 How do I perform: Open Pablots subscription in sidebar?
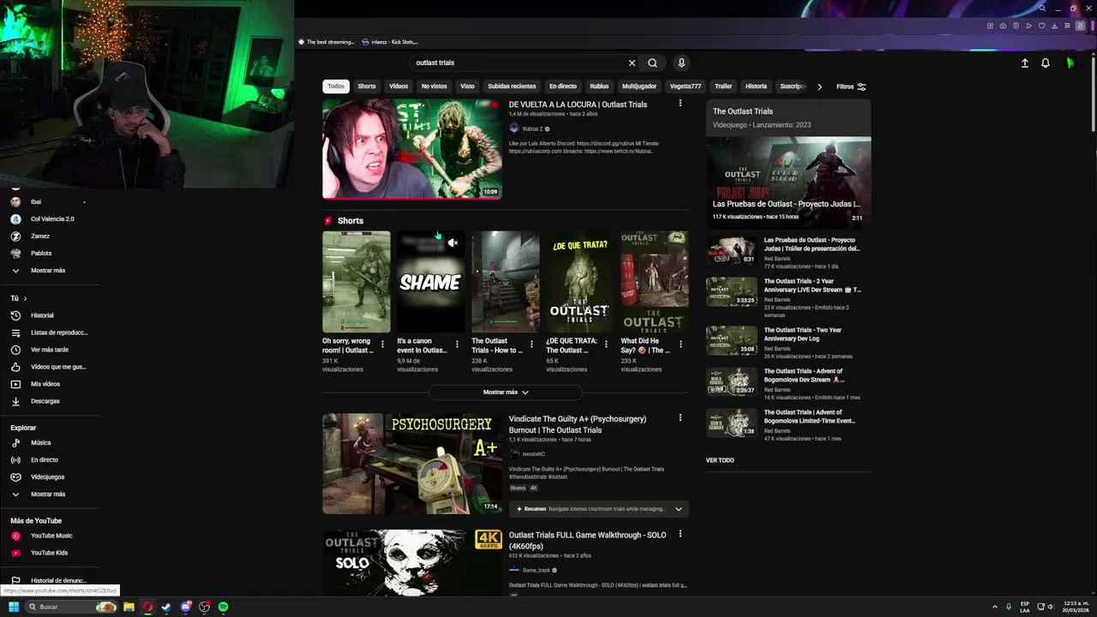click(41, 254)
